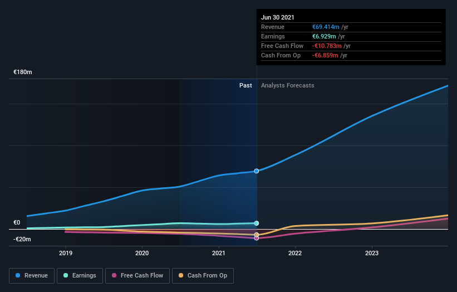Click the teal Earnings legend dot
457x292 pixels.
(66, 275)
